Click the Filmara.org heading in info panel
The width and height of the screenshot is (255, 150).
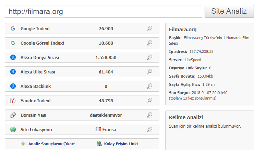(183, 30)
